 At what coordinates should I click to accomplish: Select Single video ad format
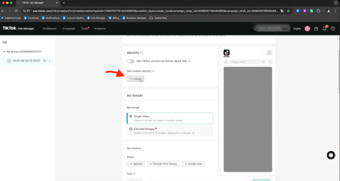pyautogui.click(x=170, y=118)
